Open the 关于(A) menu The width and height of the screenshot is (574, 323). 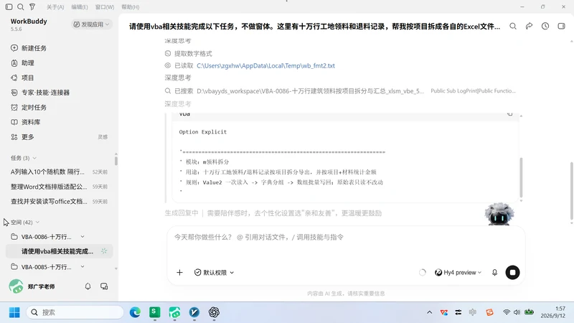click(55, 7)
